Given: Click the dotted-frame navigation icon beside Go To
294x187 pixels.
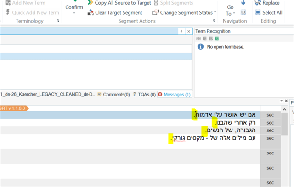Looking at the screenshot, I should (x=243, y=12).
